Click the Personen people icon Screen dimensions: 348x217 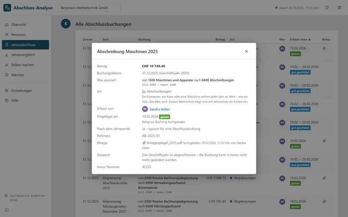point(7,35)
